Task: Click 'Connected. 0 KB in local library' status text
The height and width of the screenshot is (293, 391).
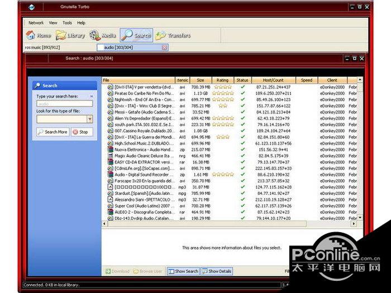Action: click(x=51, y=285)
